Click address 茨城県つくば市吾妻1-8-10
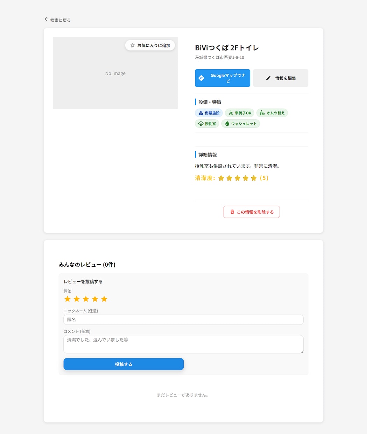Screen dimensions: 367x434 pos(220,57)
